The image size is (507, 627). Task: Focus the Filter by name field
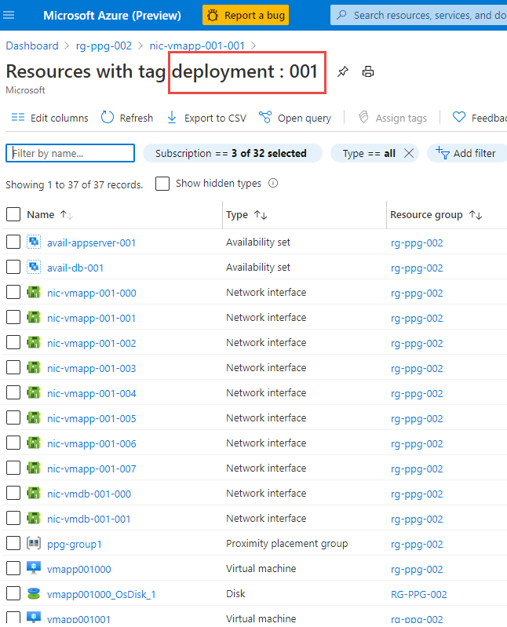(x=70, y=153)
